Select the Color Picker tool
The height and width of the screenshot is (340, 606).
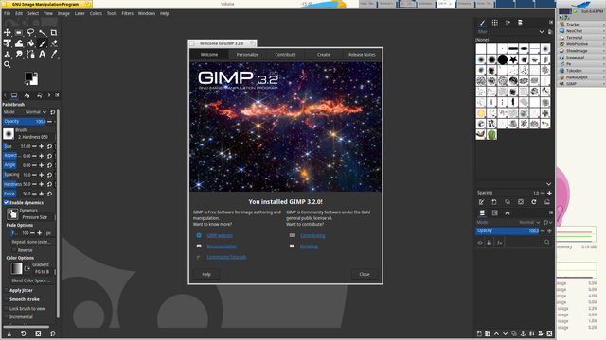[54, 55]
